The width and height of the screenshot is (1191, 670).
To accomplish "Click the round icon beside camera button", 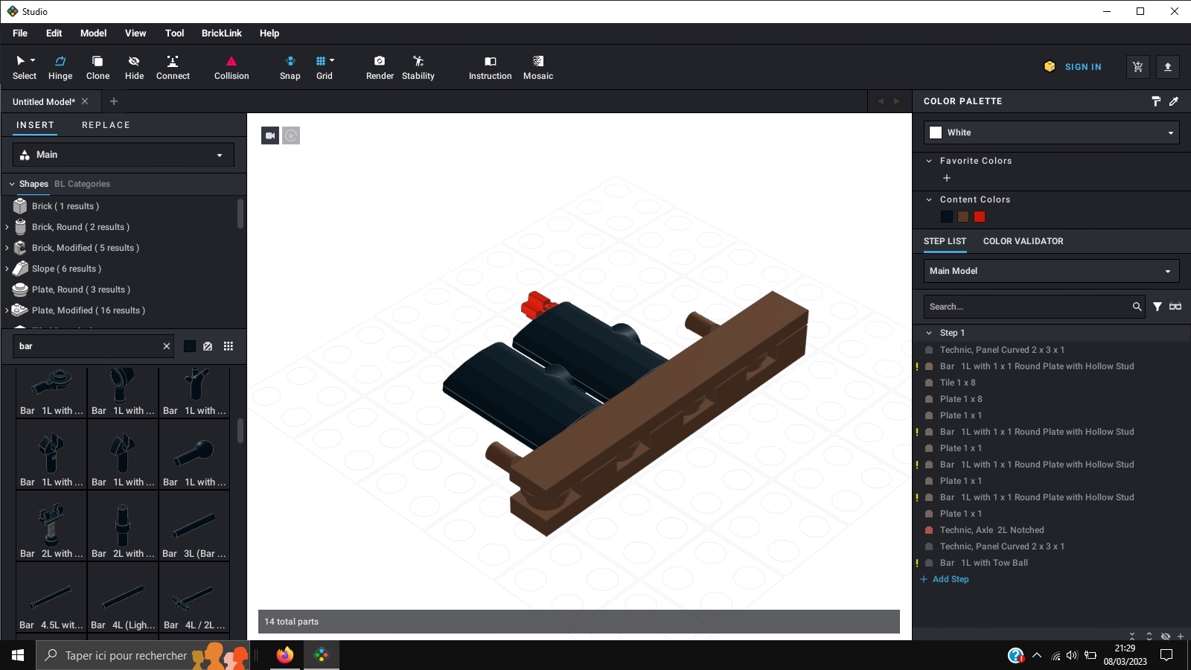I will [291, 135].
